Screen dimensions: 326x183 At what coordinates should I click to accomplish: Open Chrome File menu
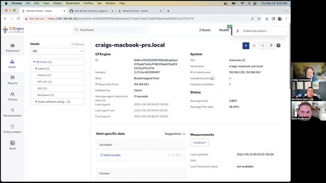(28, 4)
